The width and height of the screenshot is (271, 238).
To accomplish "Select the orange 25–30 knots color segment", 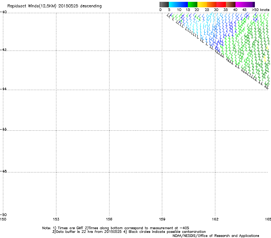I will [212, 4].
